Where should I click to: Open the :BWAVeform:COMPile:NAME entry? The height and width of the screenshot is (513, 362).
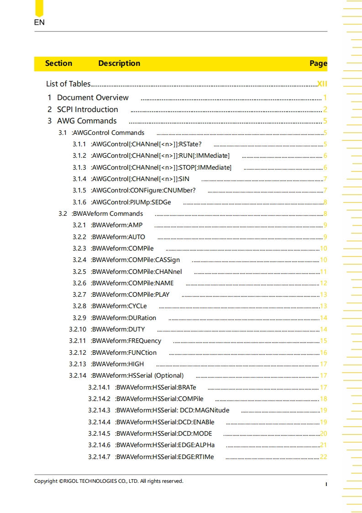pyautogui.click(x=132, y=283)
